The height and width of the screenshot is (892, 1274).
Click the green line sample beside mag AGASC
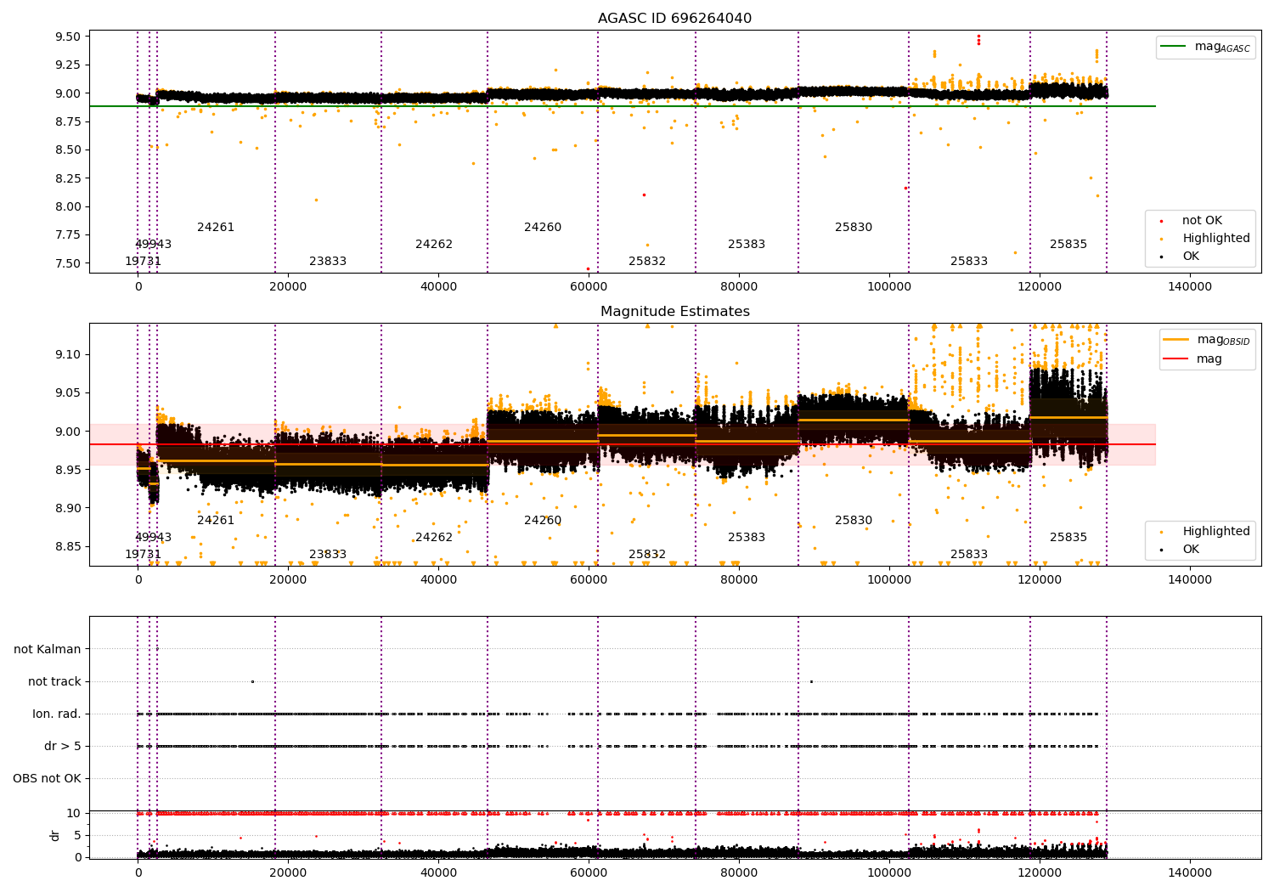tap(1174, 47)
